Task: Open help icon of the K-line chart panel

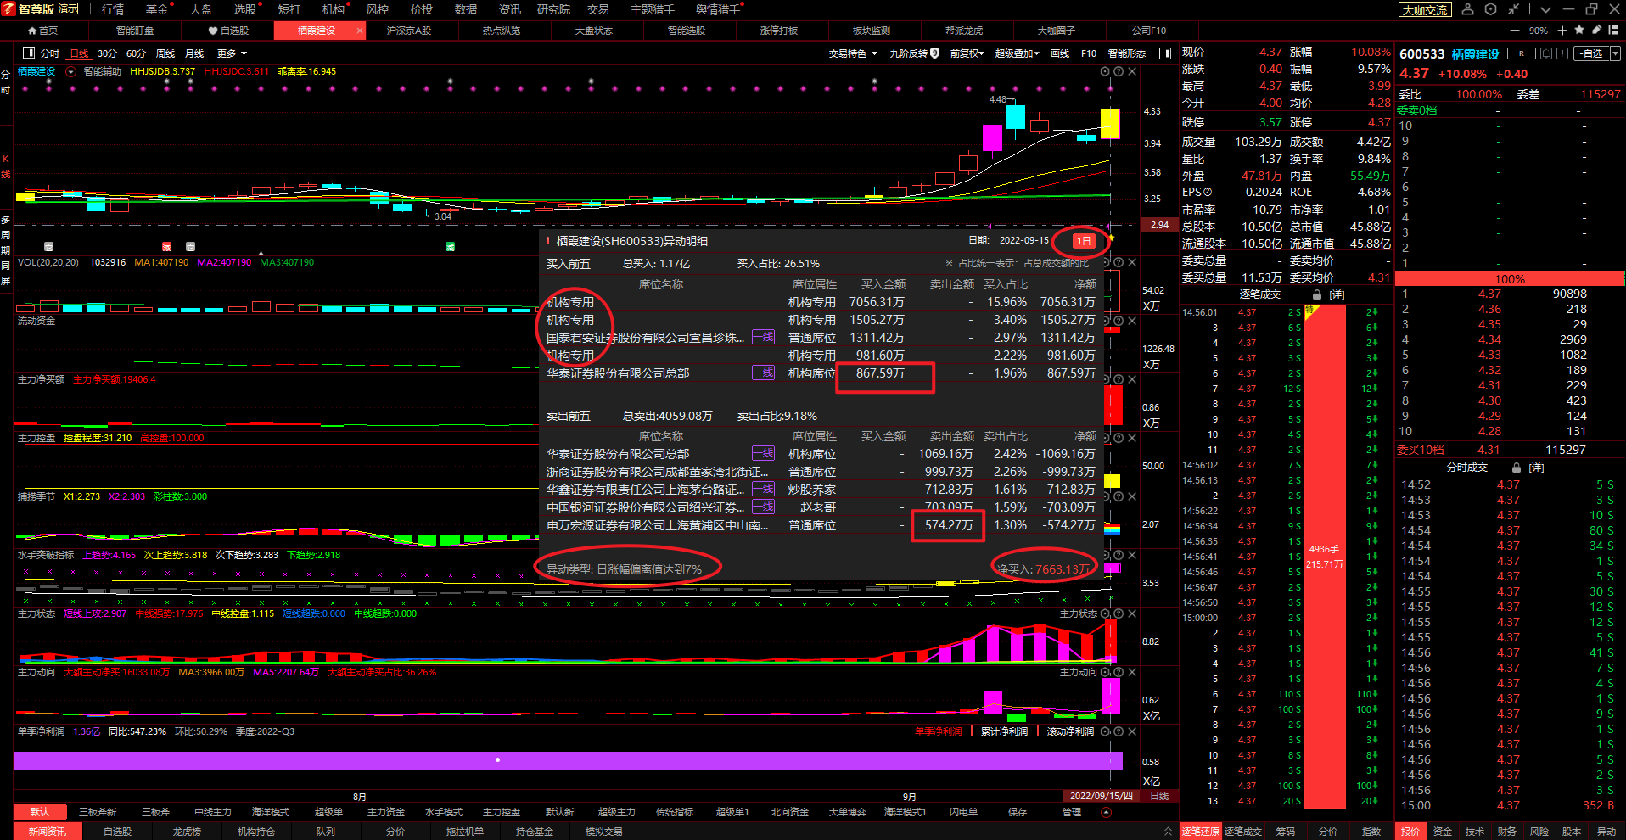Action: tap(1119, 71)
